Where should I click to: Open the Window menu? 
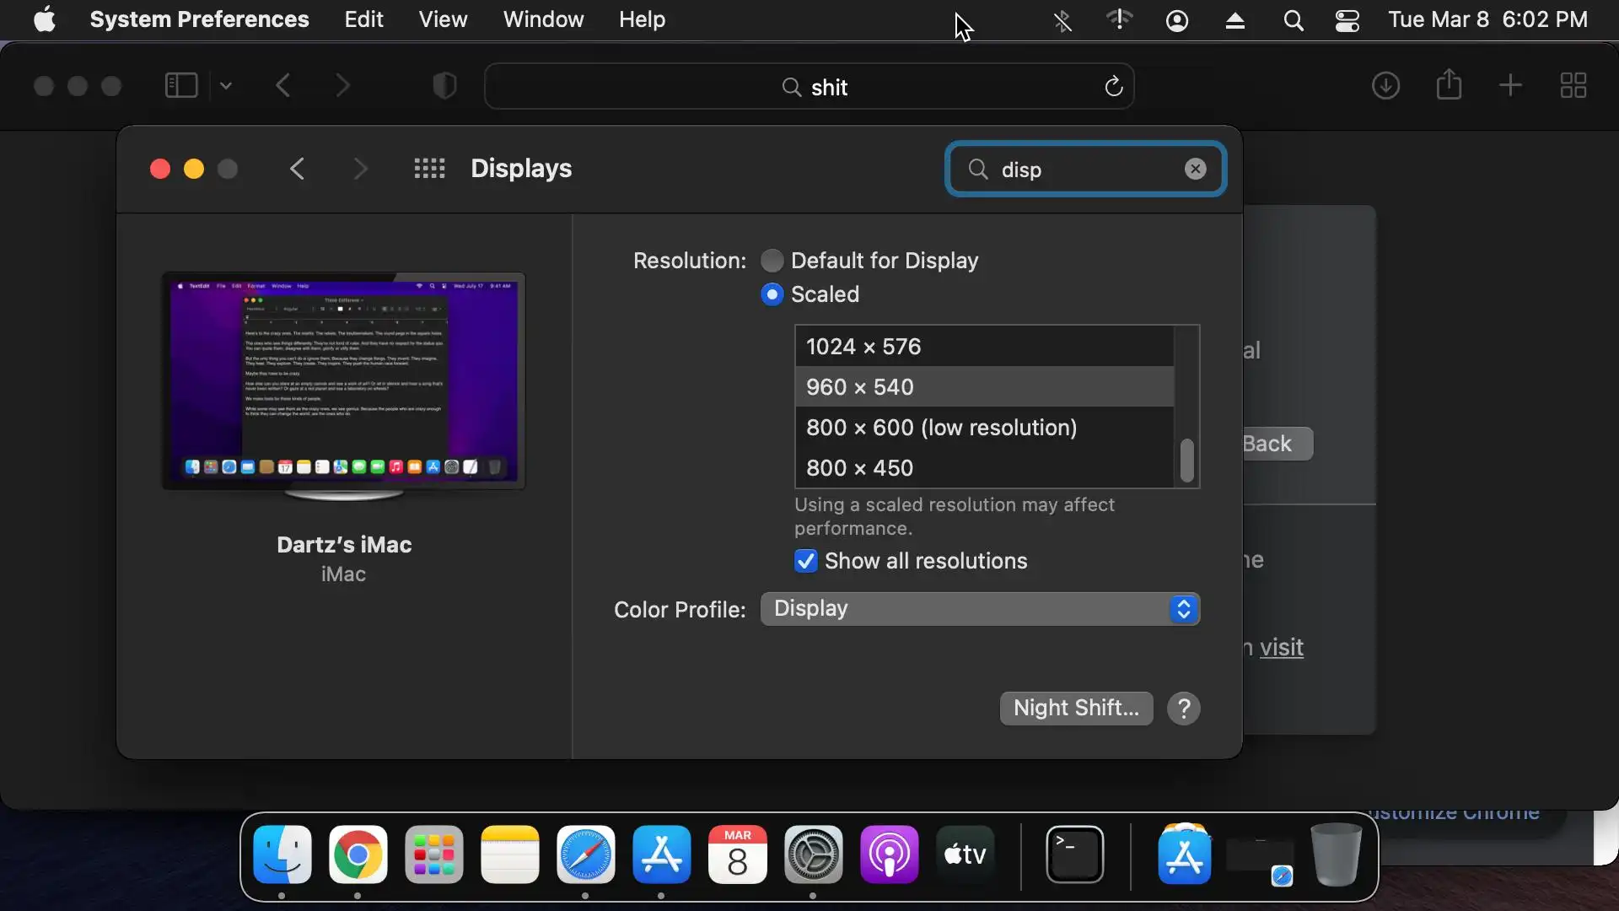[x=542, y=19]
